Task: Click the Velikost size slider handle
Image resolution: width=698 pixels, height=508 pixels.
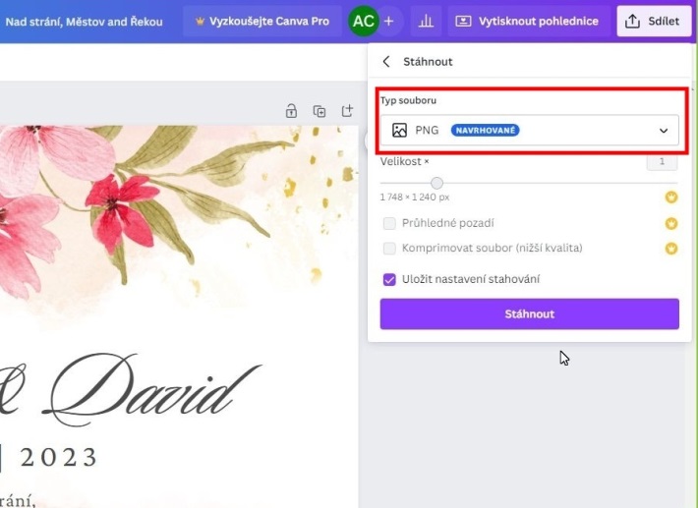Action: point(437,183)
